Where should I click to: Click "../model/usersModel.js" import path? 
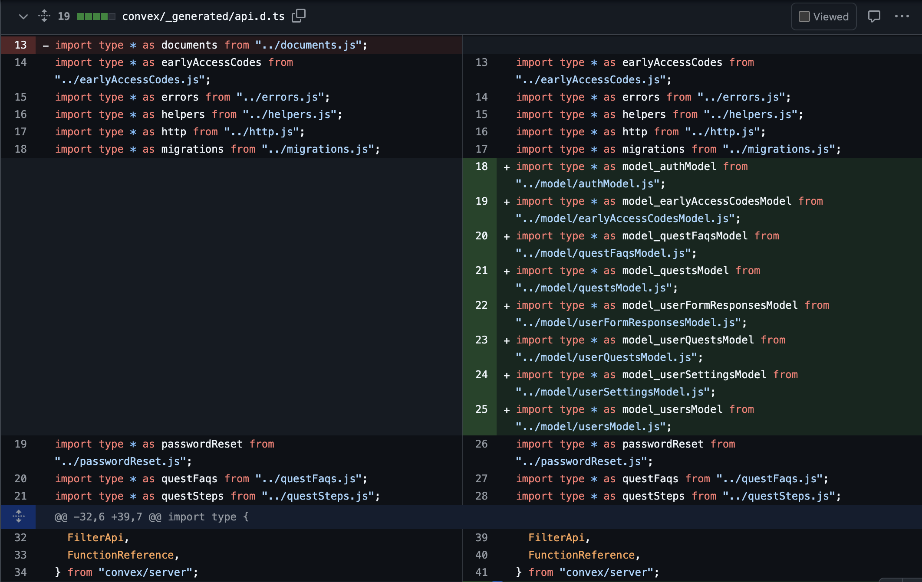590,427
